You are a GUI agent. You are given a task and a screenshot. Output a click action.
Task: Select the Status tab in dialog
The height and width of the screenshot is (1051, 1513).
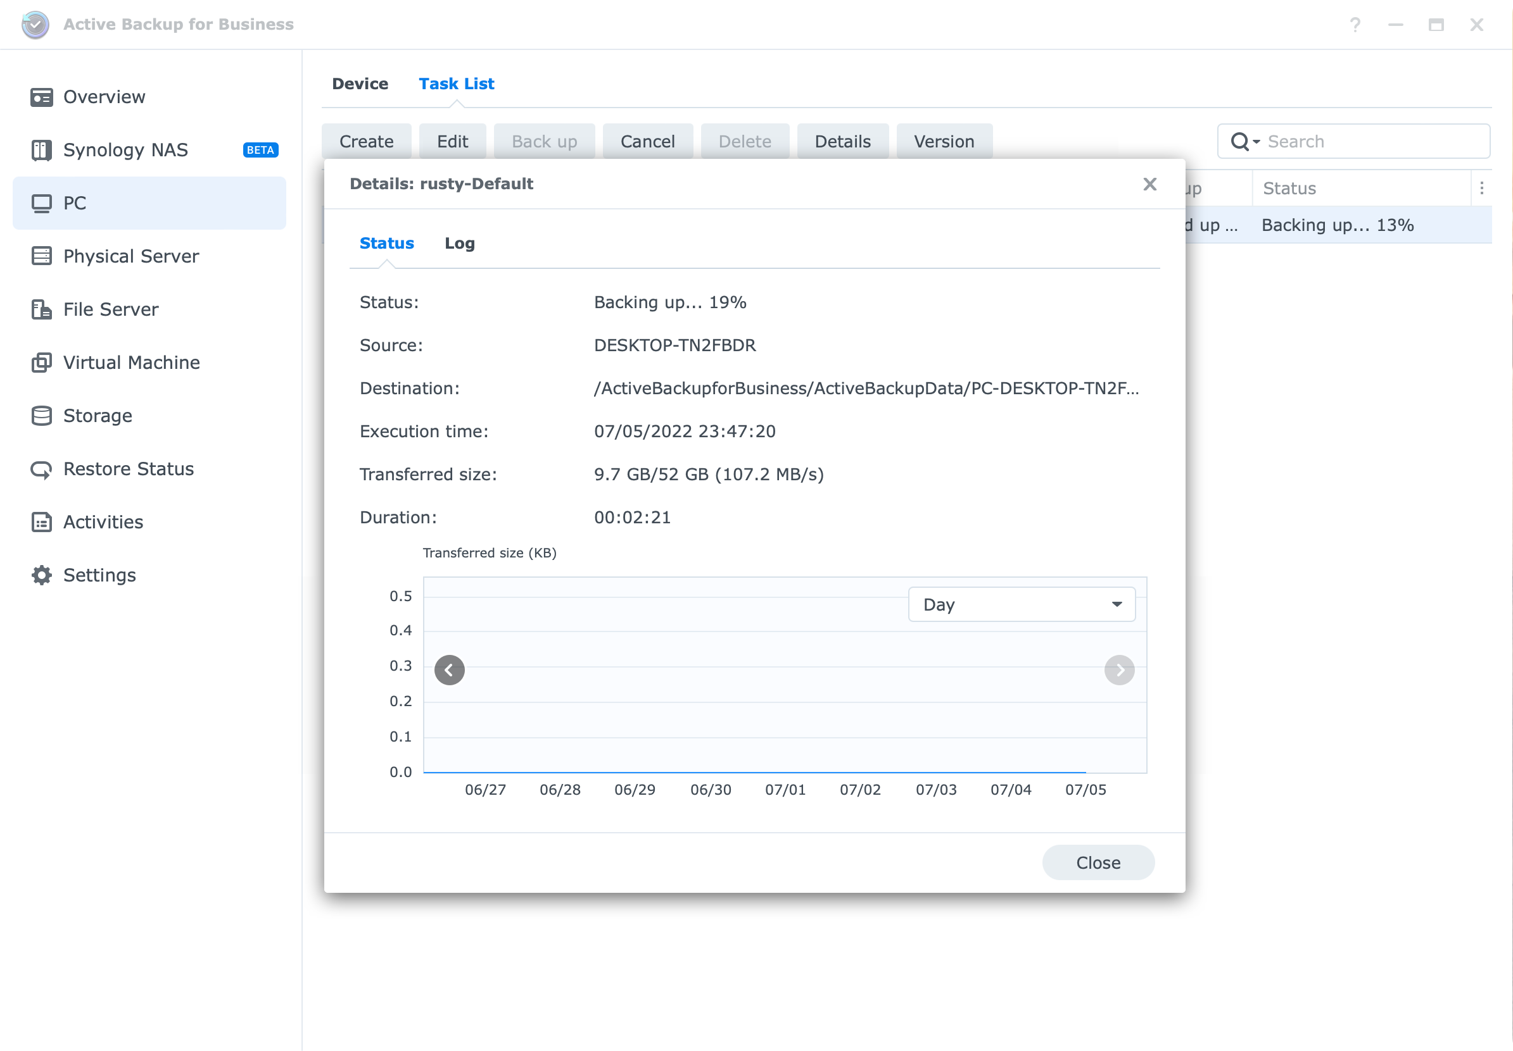coord(386,243)
